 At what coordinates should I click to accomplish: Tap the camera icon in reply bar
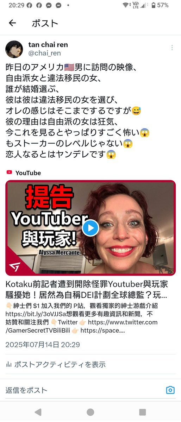[x=170, y=390]
